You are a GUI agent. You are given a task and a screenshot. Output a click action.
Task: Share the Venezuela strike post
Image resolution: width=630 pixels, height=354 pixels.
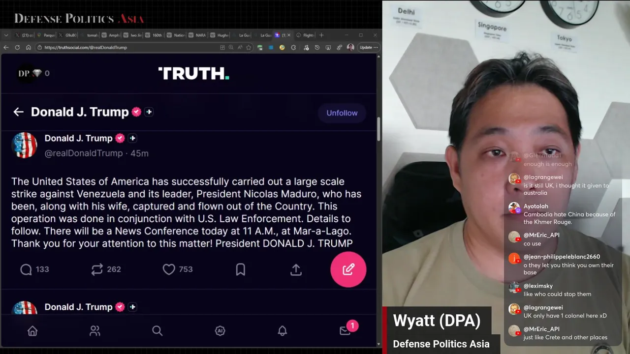click(x=296, y=269)
